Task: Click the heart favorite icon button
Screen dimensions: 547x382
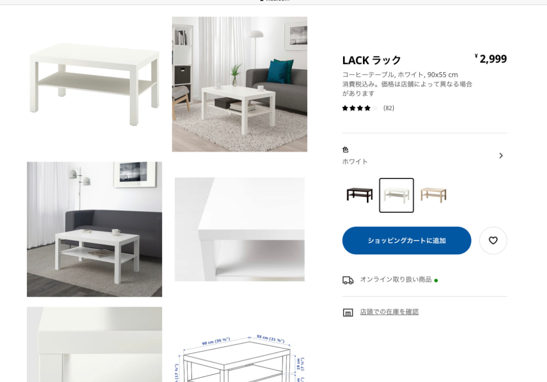Action: (x=492, y=240)
